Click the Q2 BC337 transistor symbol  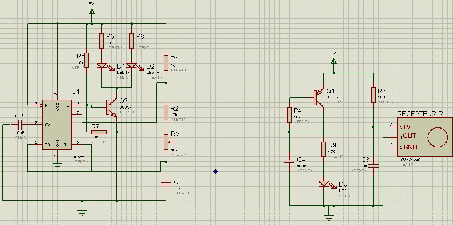coord(111,108)
